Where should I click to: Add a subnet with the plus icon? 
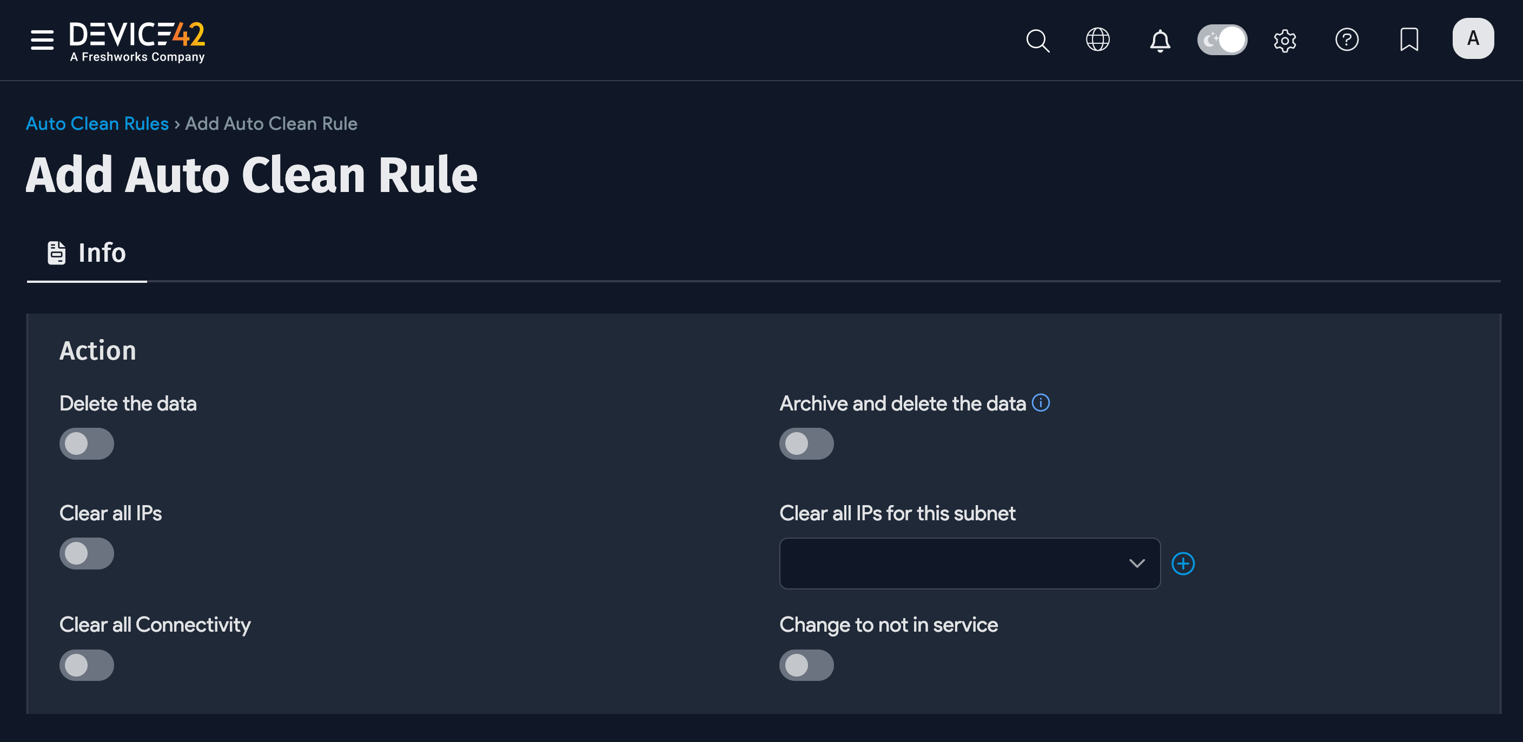1183,564
